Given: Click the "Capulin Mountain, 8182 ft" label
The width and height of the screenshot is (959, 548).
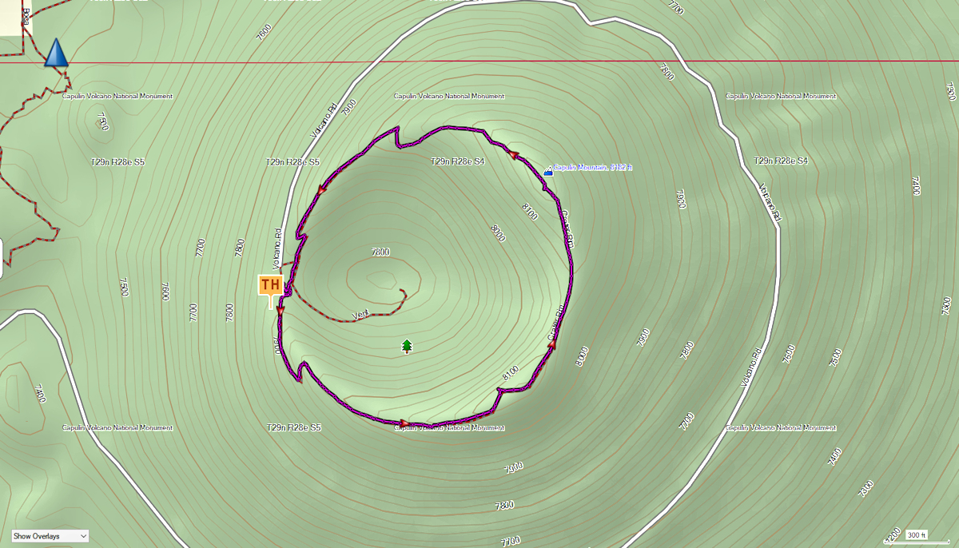Looking at the screenshot, I should pyautogui.click(x=593, y=168).
